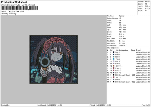
Task: Click the 'Created By:' footer label
Action: point(5,105)
